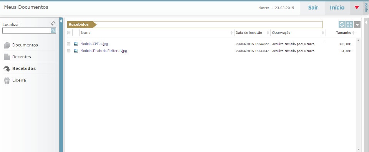The height and width of the screenshot is (152, 369).
Task: Select Recebidos in the sidebar menu
Action: click(x=24, y=69)
